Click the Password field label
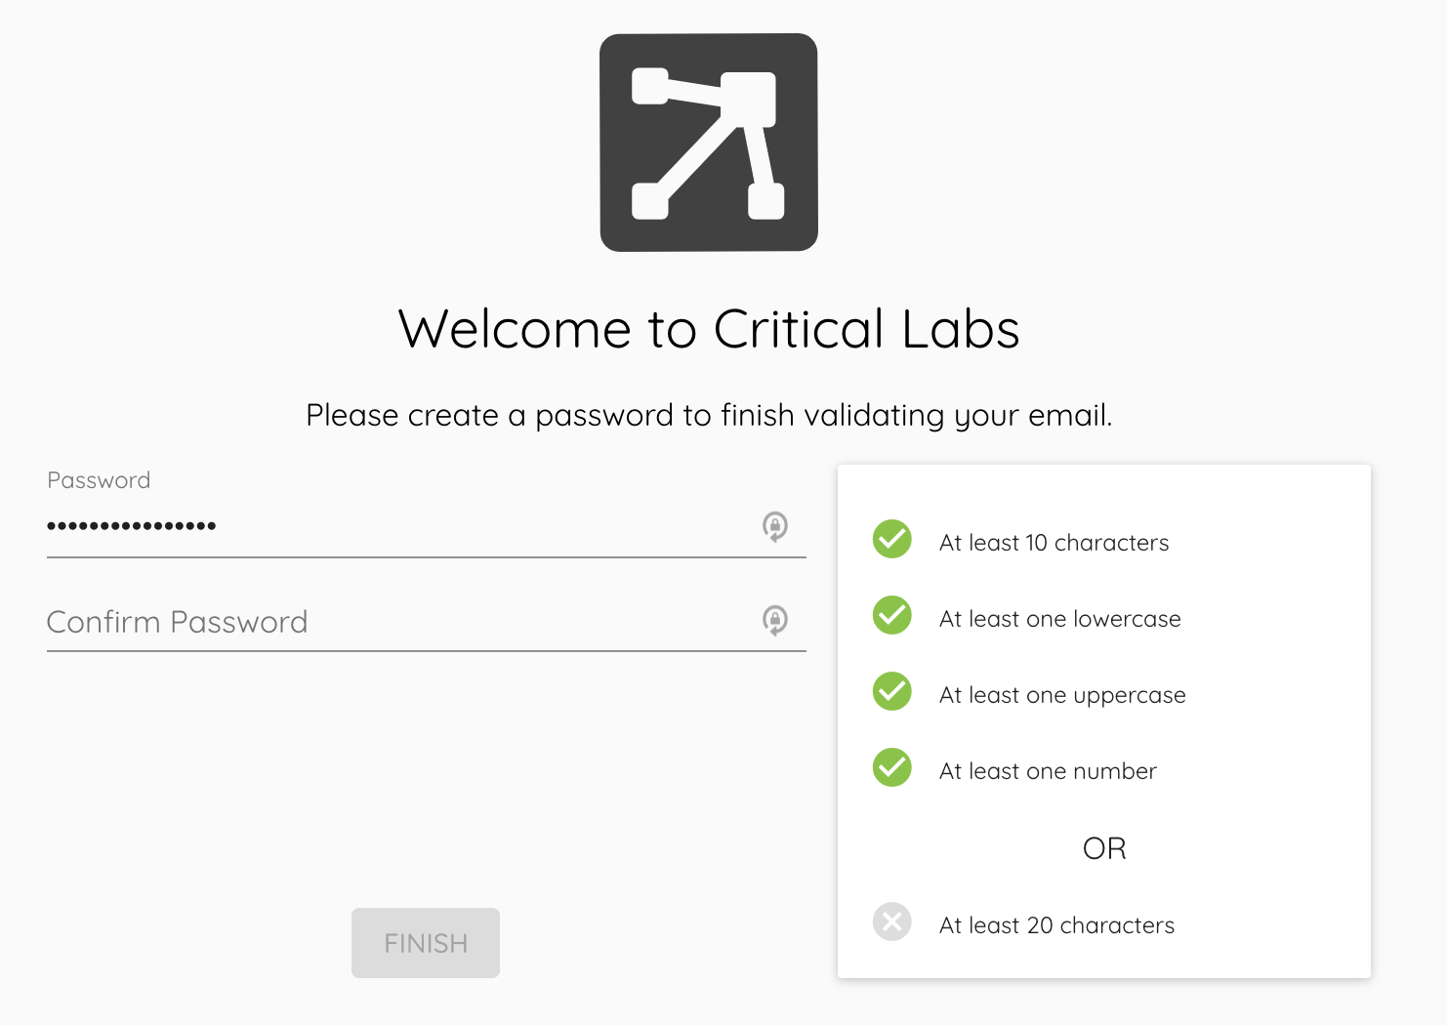Screen dimensions: 1447x1025 click(x=99, y=480)
